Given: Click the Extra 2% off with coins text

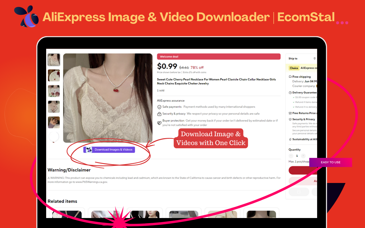Looking at the screenshot, I should pyautogui.click(x=194, y=72).
